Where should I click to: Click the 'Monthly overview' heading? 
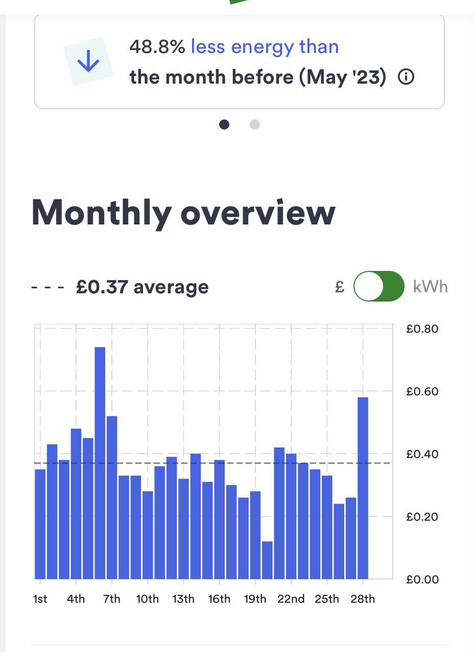pos(183,212)
